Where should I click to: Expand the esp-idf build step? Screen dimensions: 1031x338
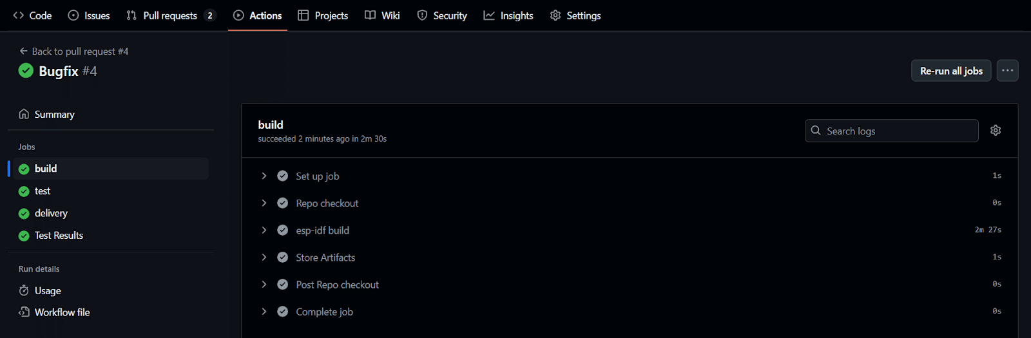(x=264, y=230)
